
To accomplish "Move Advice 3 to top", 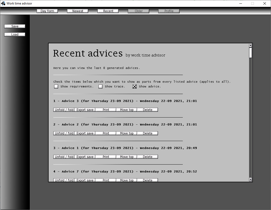I will [x=127, y=110].
